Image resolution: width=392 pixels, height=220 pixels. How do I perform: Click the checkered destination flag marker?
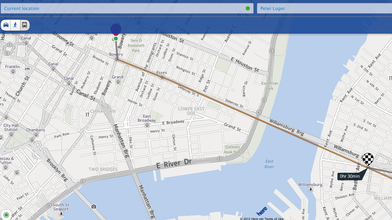(x=368, y=159)
